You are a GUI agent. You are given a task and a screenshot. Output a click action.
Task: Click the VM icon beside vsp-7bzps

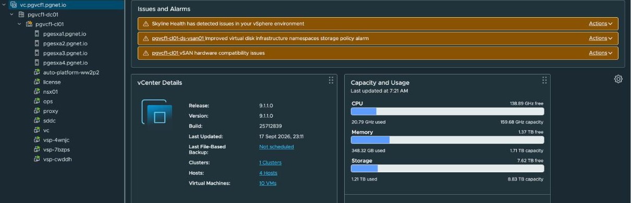[x=37, y=149]
